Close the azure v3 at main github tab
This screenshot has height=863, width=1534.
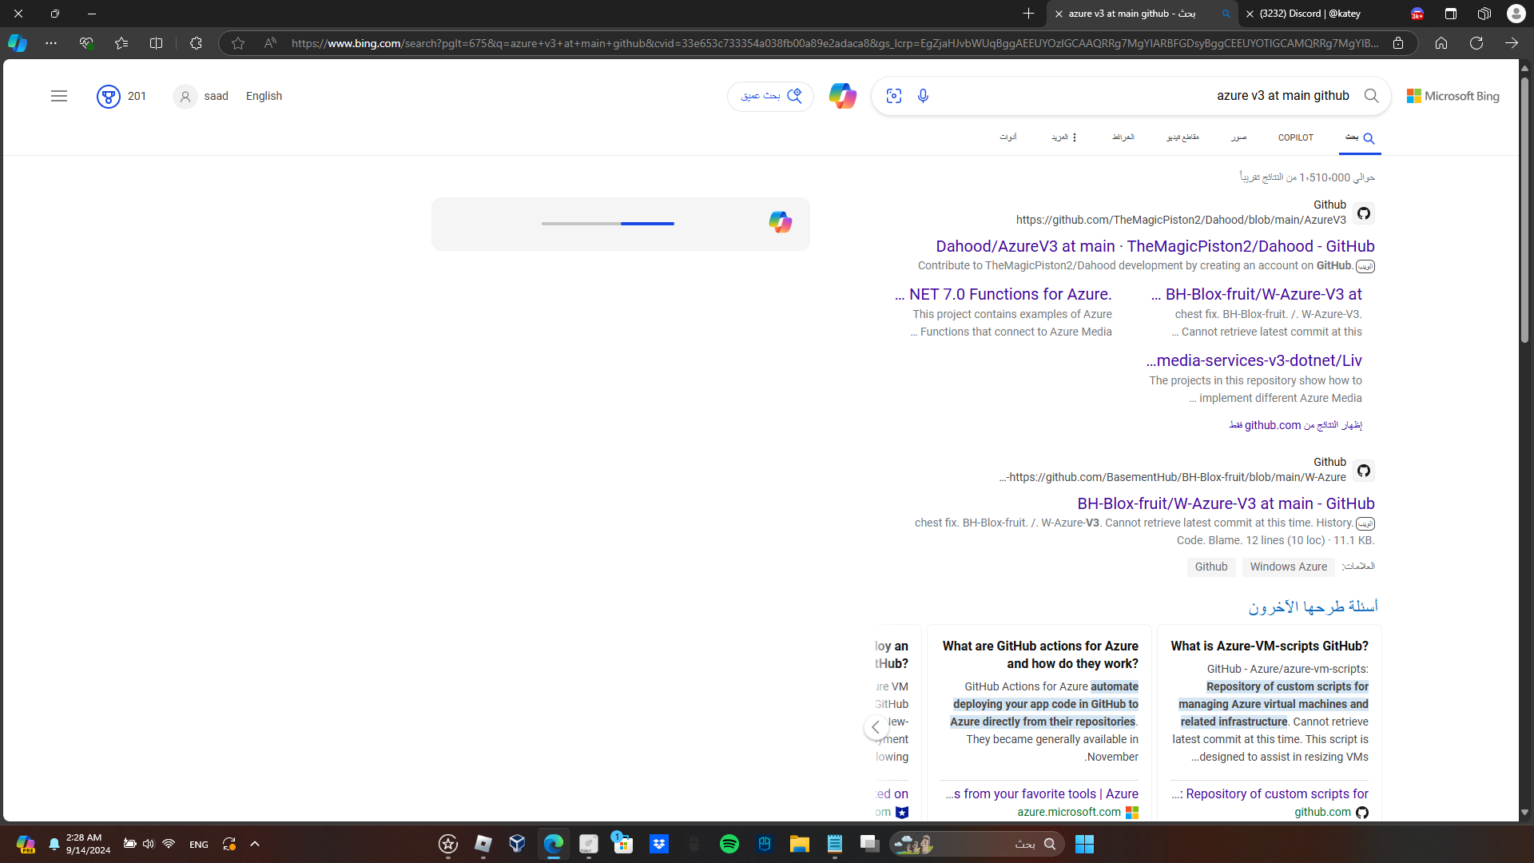[1059, 14]
